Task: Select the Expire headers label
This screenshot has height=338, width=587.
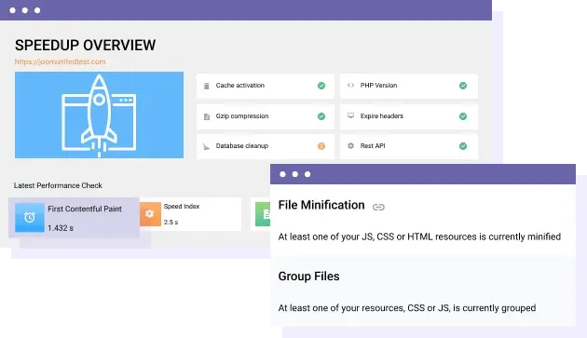Action: click(381, 116)
